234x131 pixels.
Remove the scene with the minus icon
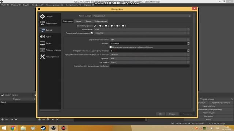tap(7, 119)
